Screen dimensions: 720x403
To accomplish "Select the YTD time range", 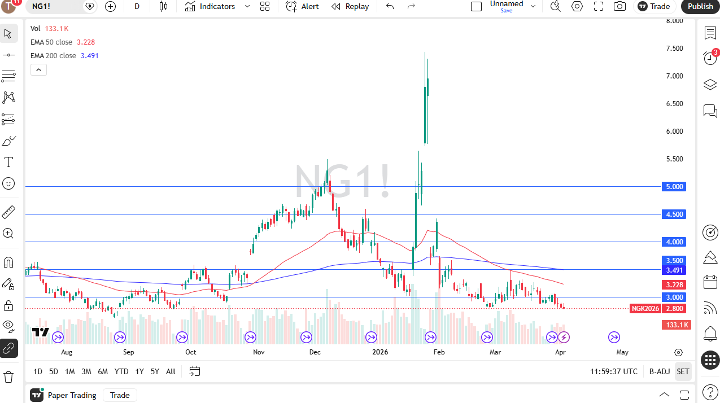I will pos(121,371).
